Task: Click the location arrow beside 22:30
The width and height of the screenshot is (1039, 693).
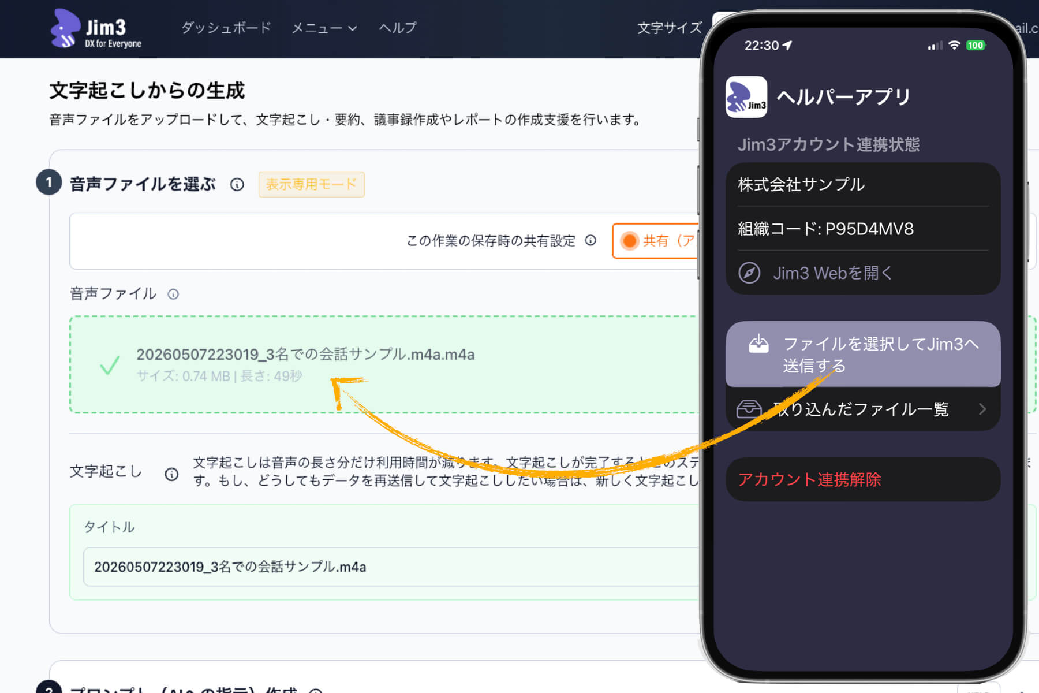Action: [x=788, y=45]
